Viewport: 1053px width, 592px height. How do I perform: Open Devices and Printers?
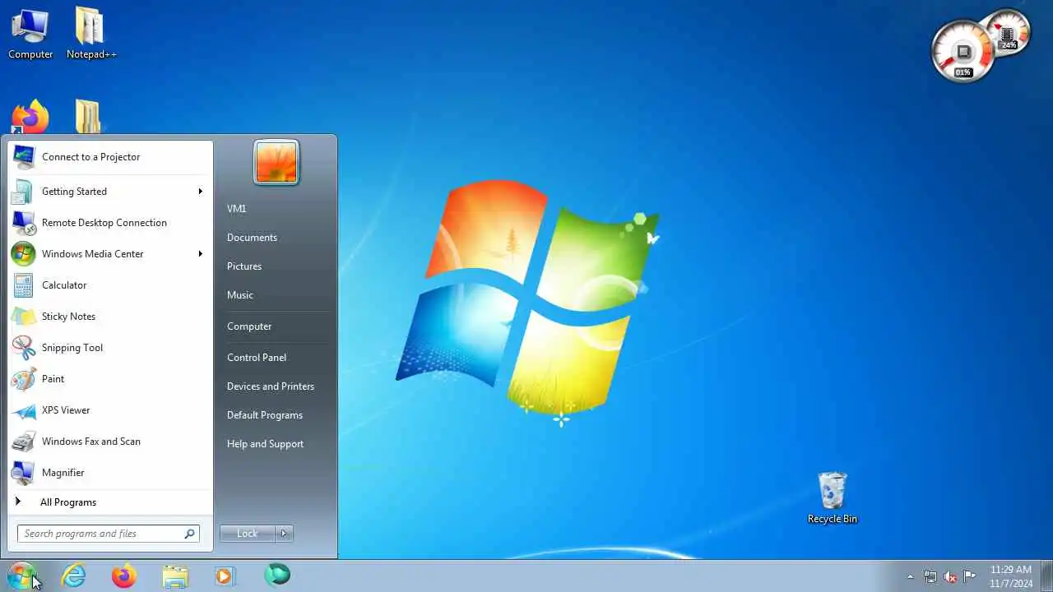[271, 386]
